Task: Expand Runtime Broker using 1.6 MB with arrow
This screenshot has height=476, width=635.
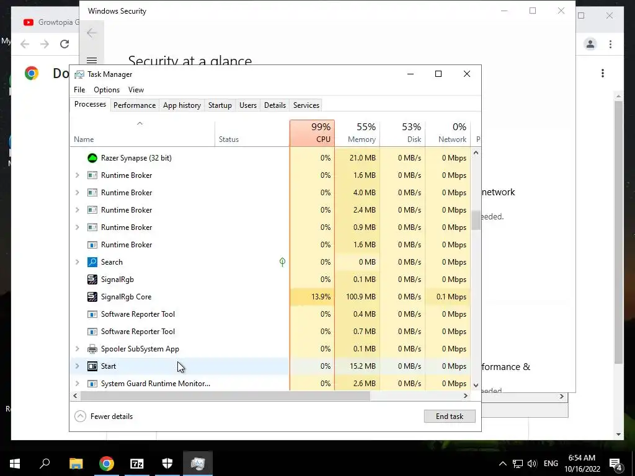Action: [78, 175]
